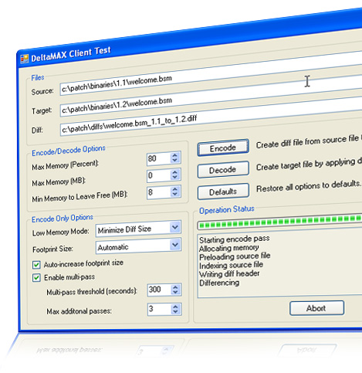Image resolution: width=362 pixels, height=373 pixels.
Task: Open the Footprint Size dropdown
Action: coord(175,245)
